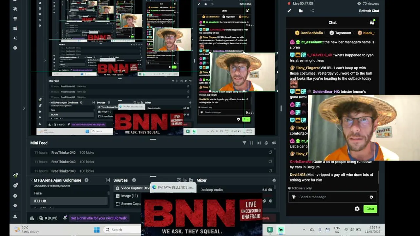Open the chat users list icon
The width and height of the screenshot is (420, 236).
(372, 22)
